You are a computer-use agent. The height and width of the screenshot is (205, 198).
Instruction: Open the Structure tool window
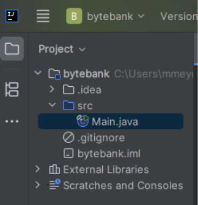12,89
